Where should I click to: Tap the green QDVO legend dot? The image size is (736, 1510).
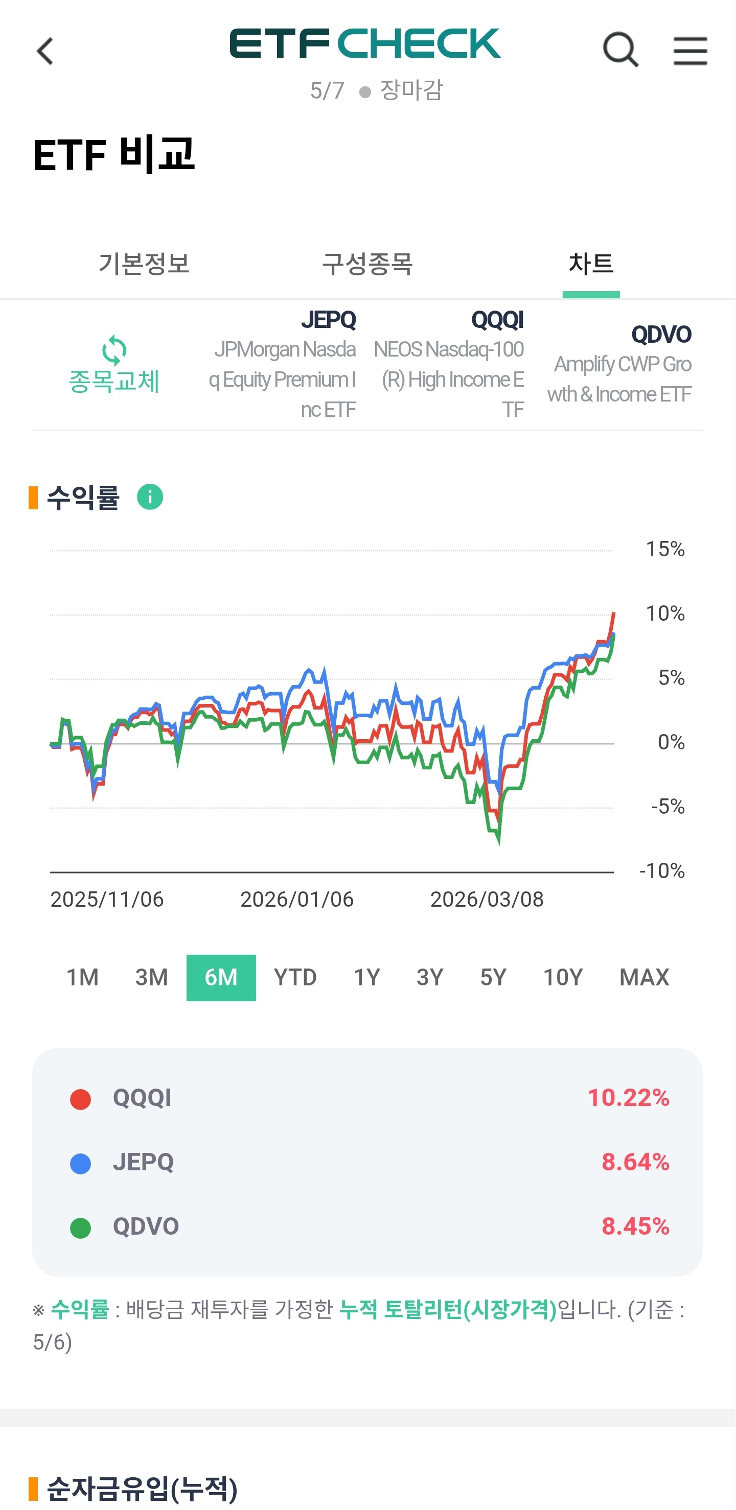(80, 1228)
